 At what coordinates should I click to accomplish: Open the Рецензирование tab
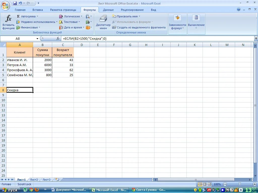(x=132, y=10)
